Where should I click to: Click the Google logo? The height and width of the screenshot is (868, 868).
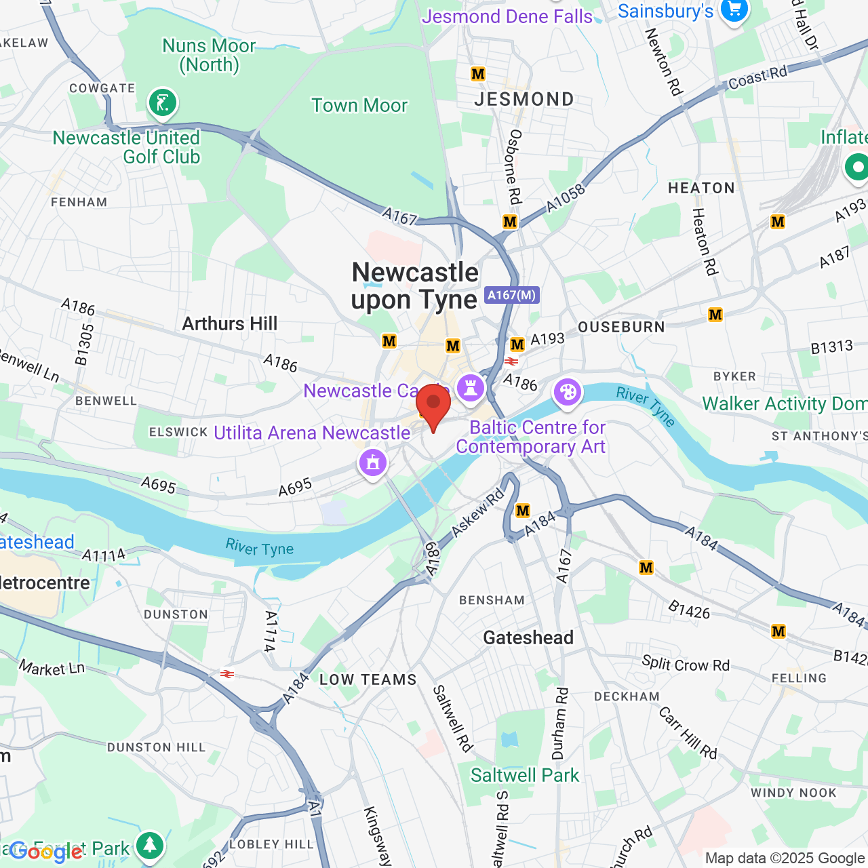coord(45,853)
